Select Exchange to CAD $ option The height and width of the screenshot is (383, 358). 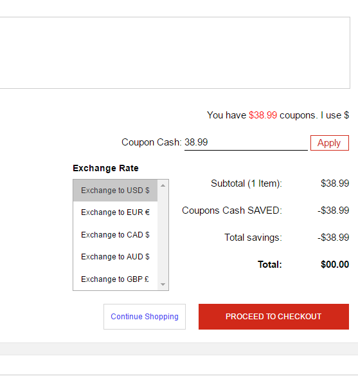(x=115, y=235)
